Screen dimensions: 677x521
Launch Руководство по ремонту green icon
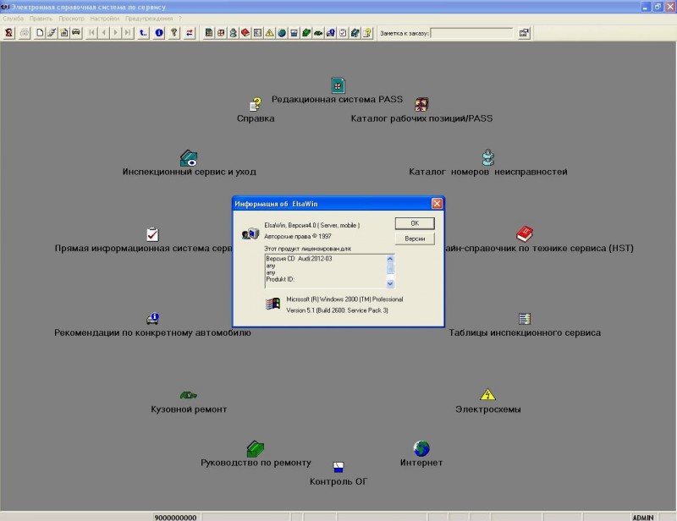pos(256,447)
